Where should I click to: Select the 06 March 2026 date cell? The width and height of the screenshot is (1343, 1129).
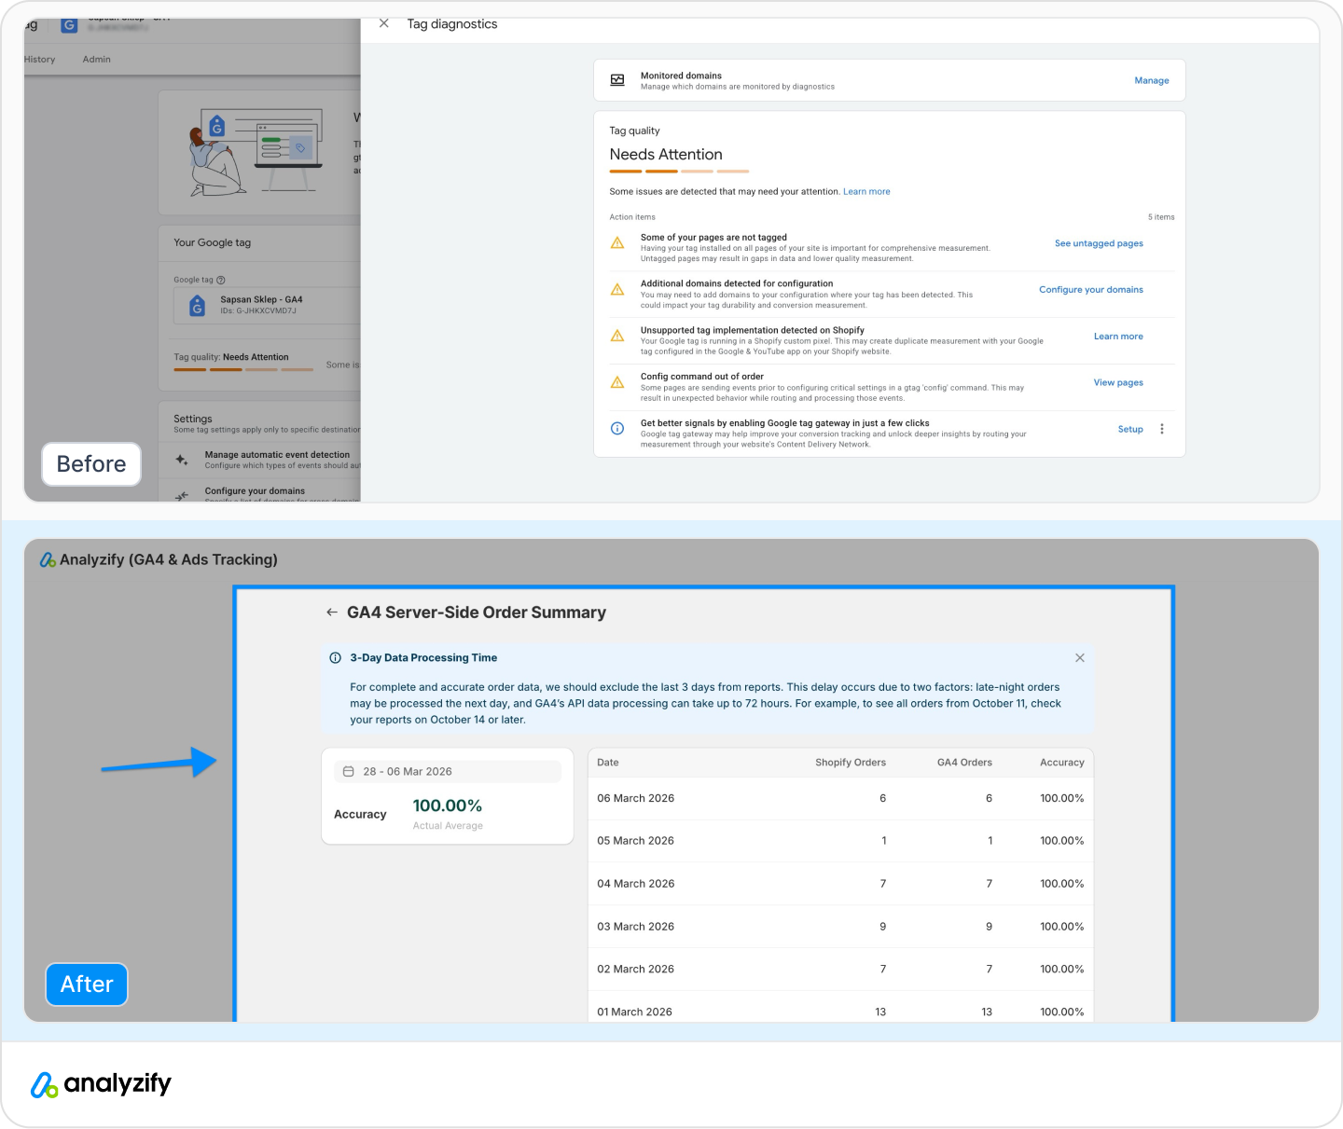[636, 799]
